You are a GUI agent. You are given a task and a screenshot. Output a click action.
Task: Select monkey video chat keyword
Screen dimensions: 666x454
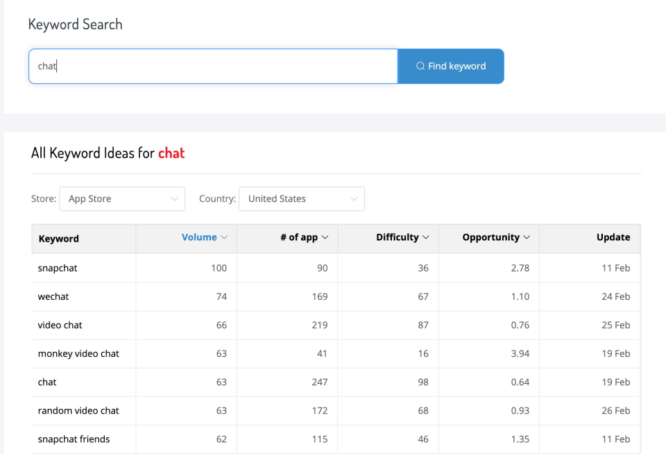tap(78, 353)
